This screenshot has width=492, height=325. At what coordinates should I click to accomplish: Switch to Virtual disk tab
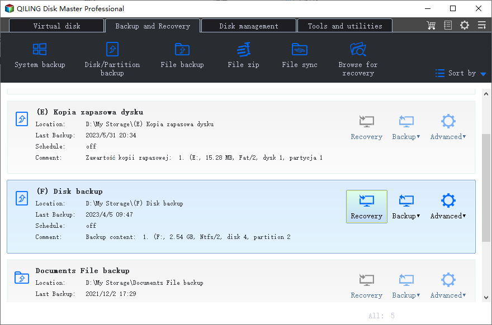[x=56, y=26]
